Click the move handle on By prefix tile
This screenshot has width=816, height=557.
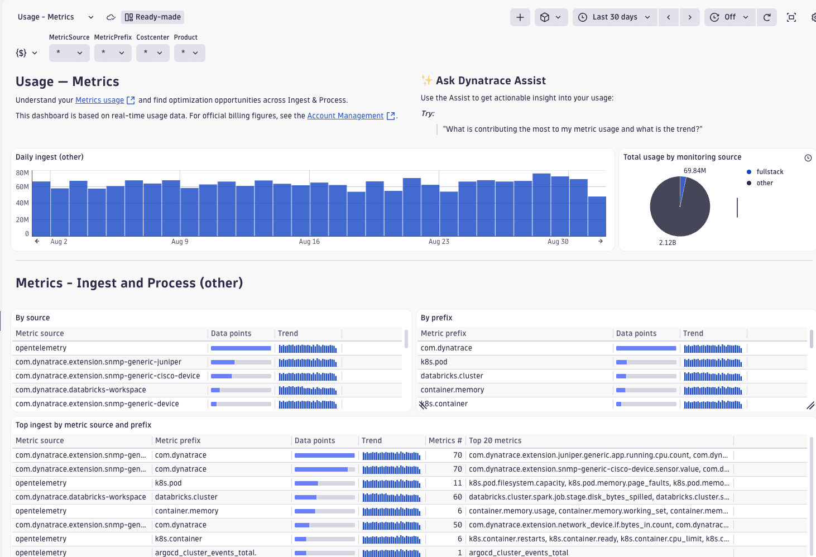pos(423,405)
